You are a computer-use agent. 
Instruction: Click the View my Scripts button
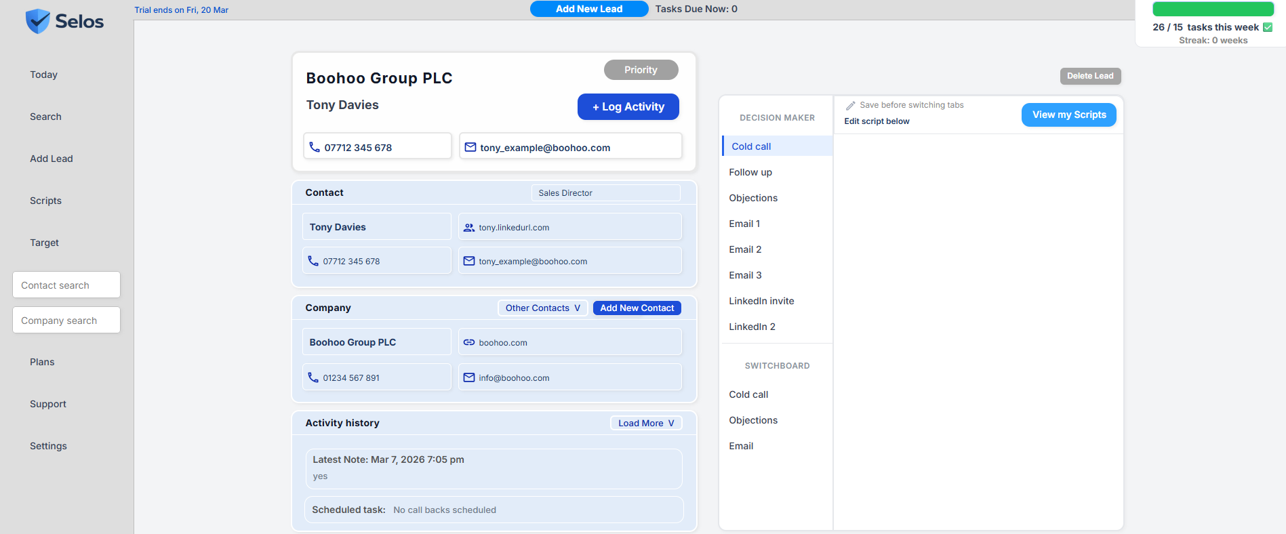(1069, 115)
